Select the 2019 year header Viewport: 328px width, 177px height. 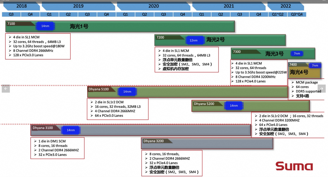pyautogui.click(x=78, y=6)
